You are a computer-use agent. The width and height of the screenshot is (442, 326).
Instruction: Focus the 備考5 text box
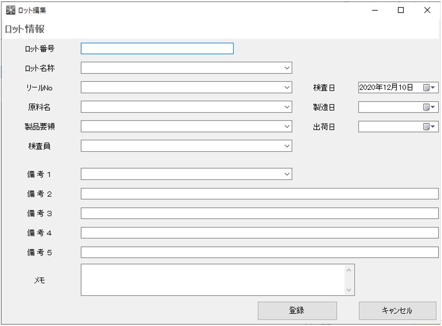tap(259, 253)
